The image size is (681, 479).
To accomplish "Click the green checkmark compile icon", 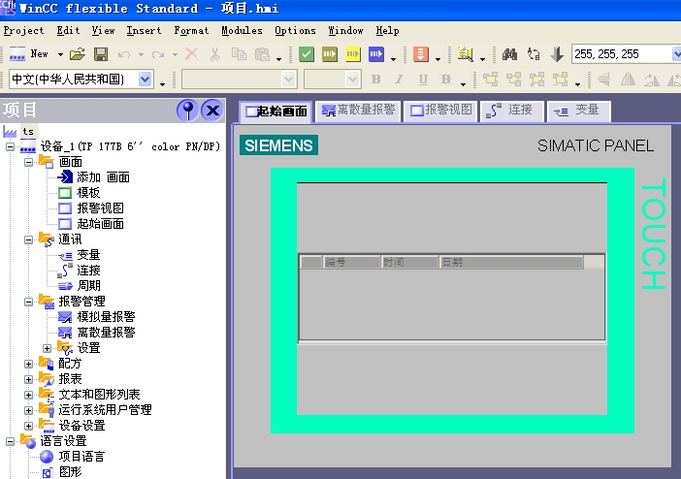I will coord(306,54).
